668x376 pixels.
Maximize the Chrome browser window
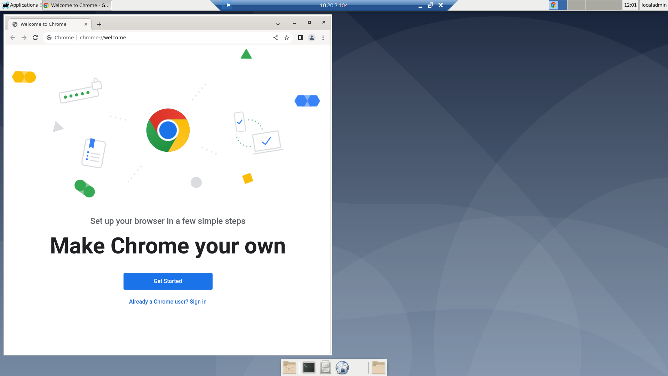(x=309, y=23)
